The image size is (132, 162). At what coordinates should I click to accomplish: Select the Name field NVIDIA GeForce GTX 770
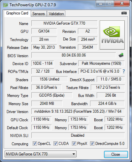pyautogui.click(x=64, y=23)
